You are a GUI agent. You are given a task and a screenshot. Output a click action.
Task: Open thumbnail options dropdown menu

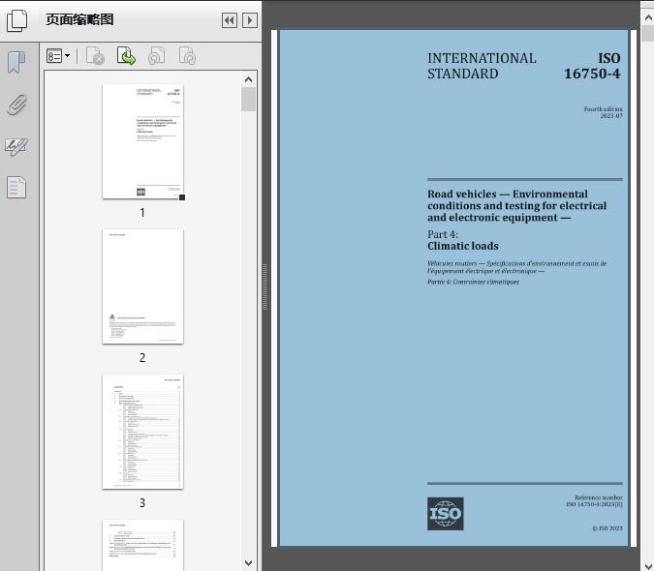tap(58, 56)
